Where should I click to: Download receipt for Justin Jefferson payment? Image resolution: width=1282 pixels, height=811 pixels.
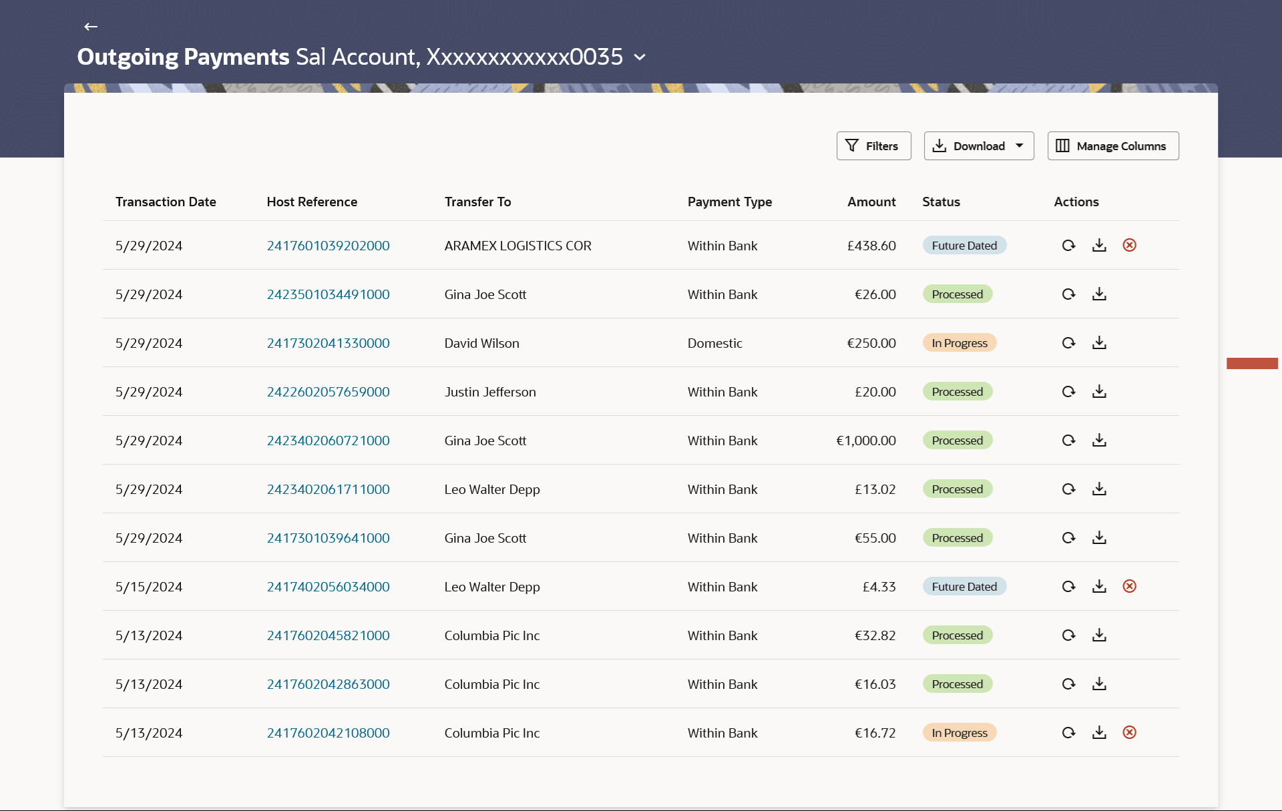tap(1099, 392)
